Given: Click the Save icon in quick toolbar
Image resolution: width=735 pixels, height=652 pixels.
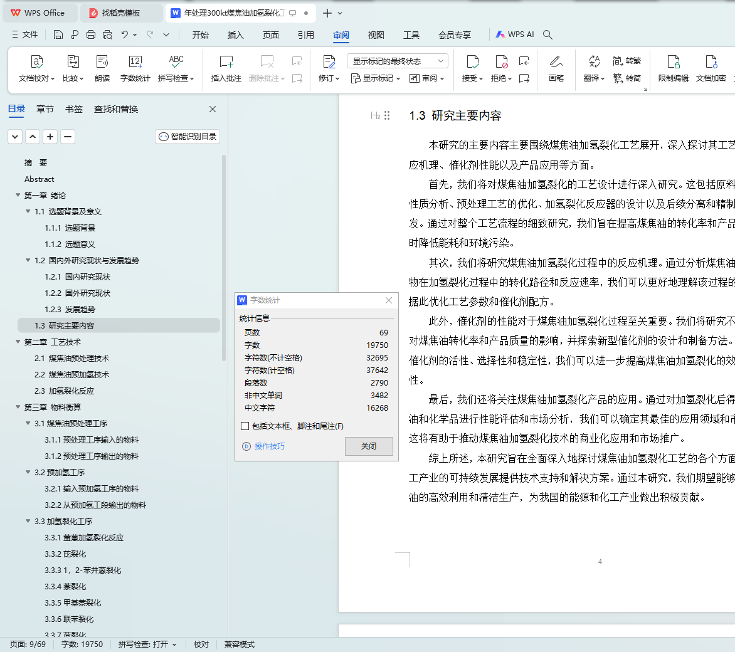Looking at the screenshot, I should click(x=58, y=34).
